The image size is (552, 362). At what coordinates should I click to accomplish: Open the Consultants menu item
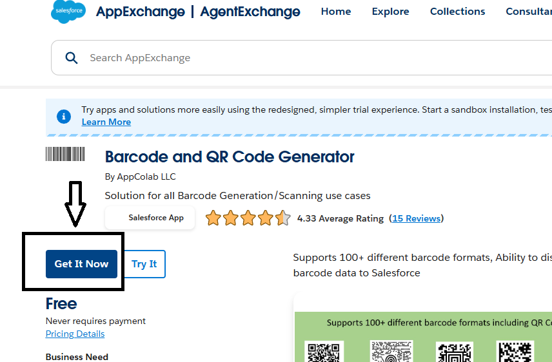tap(529, 12)
